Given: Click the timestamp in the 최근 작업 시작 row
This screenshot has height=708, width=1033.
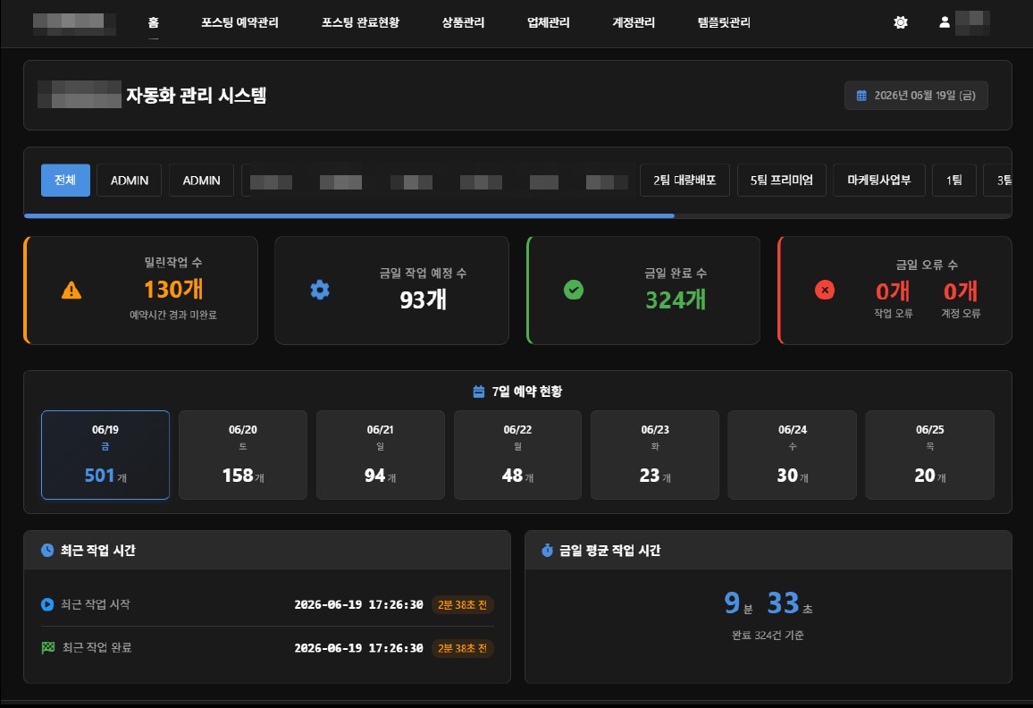Looking at the screenshot, I should click(358, 604).
